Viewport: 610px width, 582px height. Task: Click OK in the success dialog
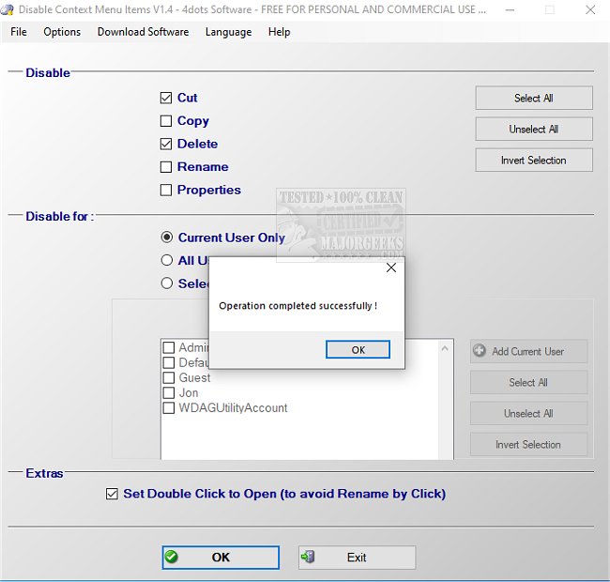point(358,350)
